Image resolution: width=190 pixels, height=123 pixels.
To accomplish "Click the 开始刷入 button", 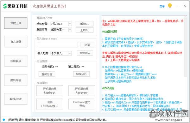I will click(85, 53).
